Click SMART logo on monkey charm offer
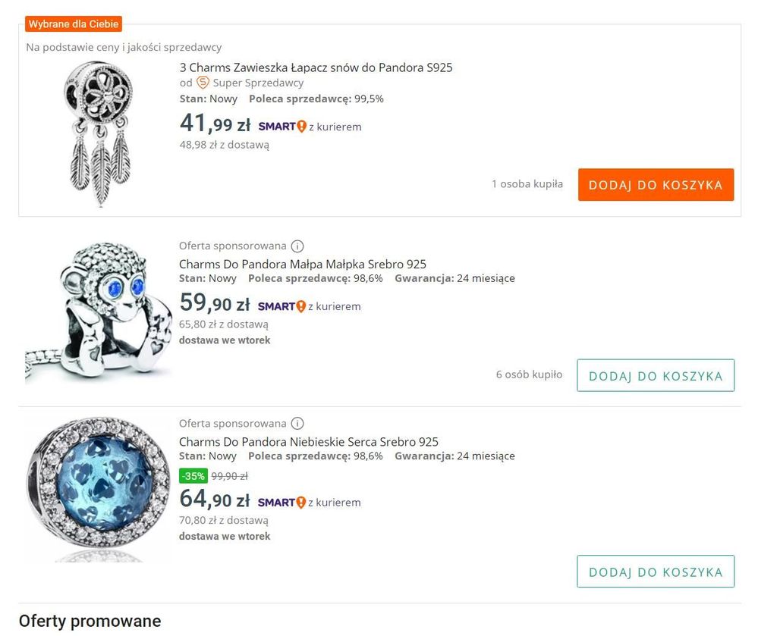 tap(281, 306)
